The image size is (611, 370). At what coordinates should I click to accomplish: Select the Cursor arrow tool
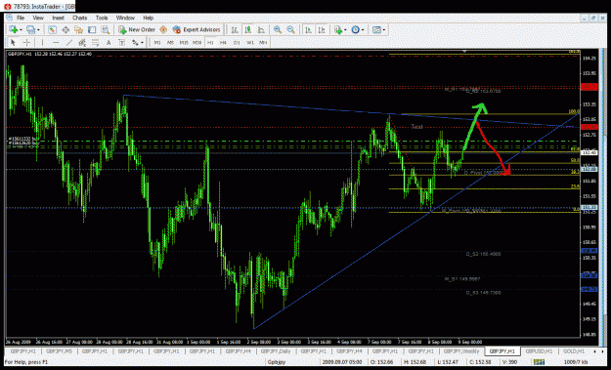coord(13,42)
